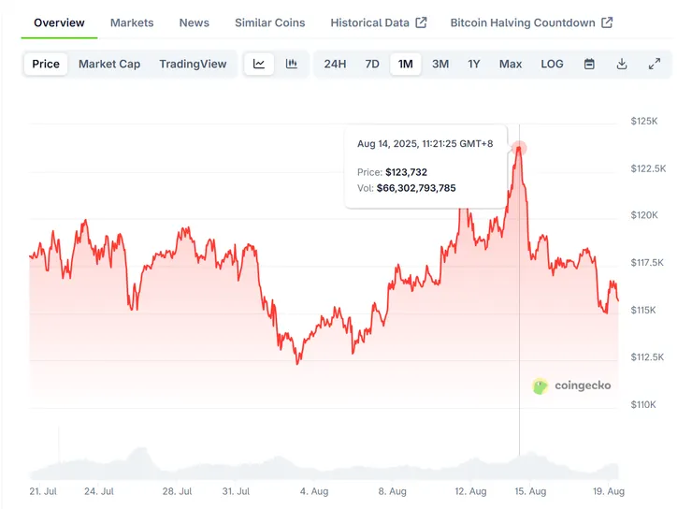Select the Price chart mode
Screen dimensions: 692x509
[x=46, y=64]
